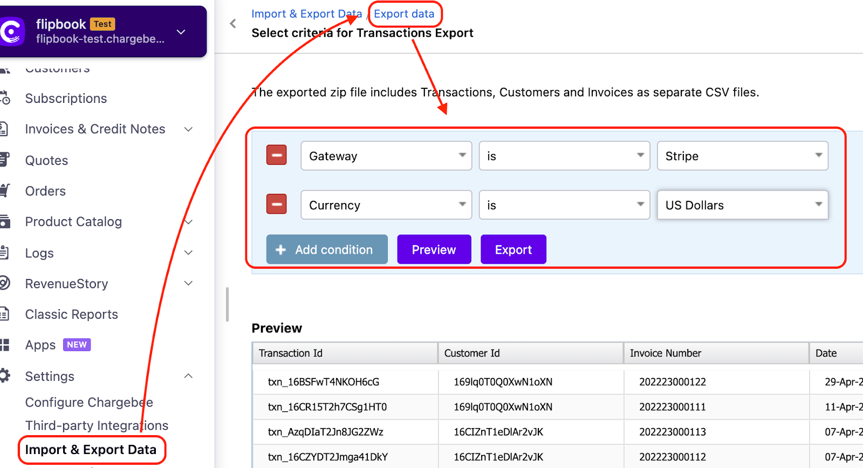This screenshot has height=468, width=863.
Task: Click the Customer Id column header
Action: [531, 353]
